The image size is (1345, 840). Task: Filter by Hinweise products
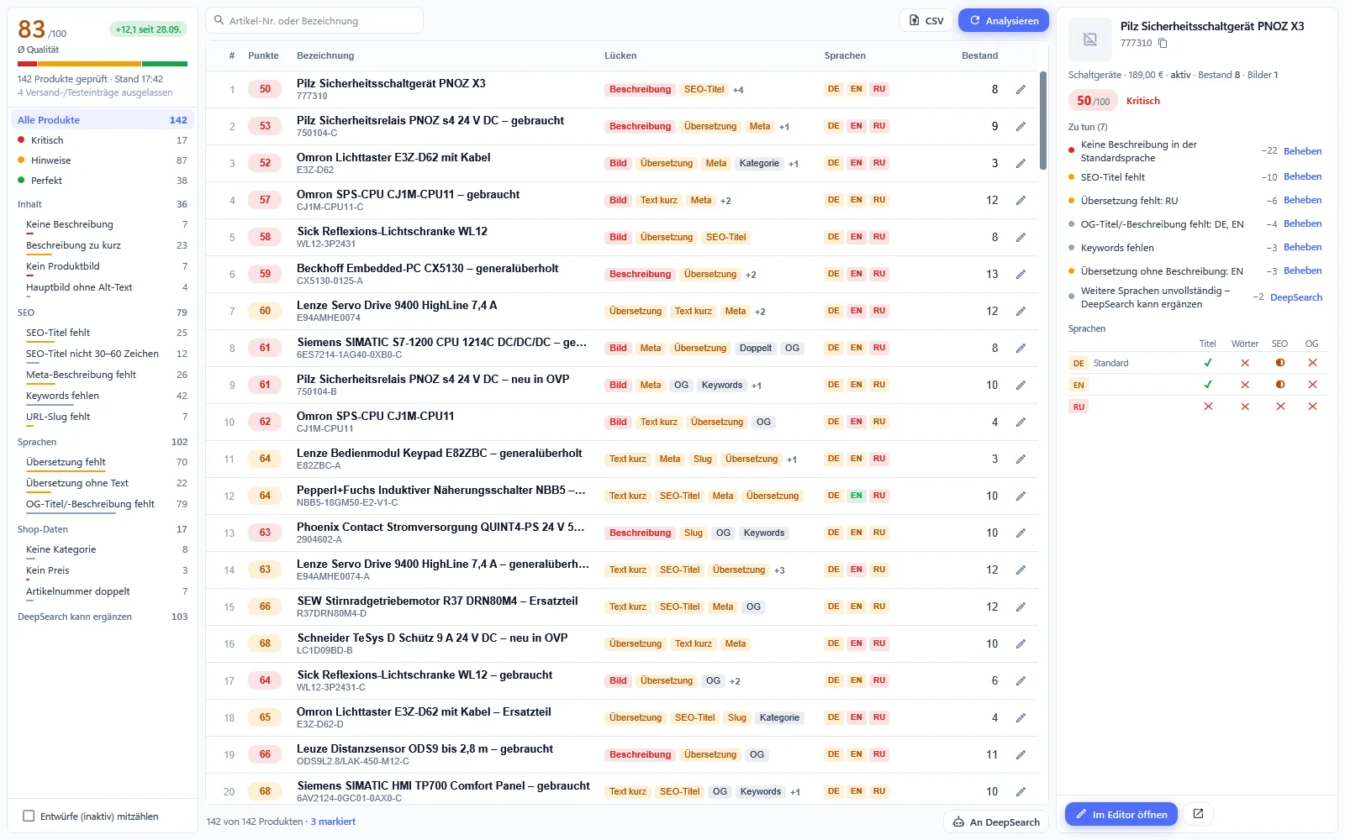click(102, 160)
